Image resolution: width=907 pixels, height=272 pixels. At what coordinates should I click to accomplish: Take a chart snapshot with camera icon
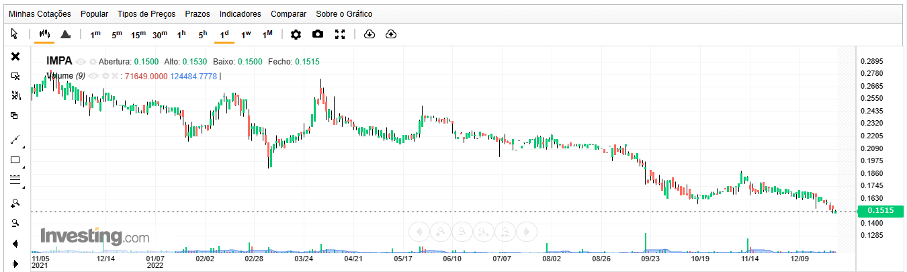pyautogui.click(x=318, y=34)
